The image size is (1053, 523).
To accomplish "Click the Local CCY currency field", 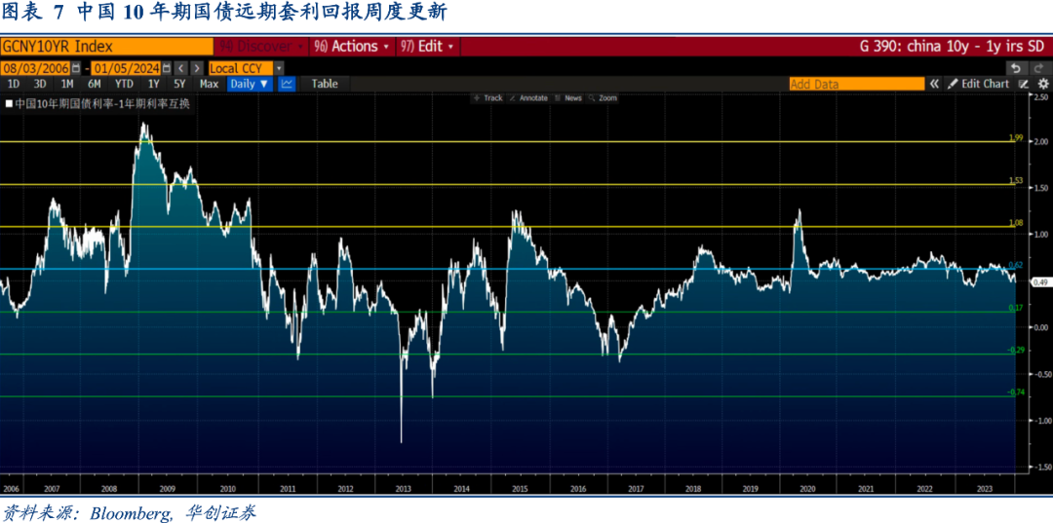I will coord(241,68).
